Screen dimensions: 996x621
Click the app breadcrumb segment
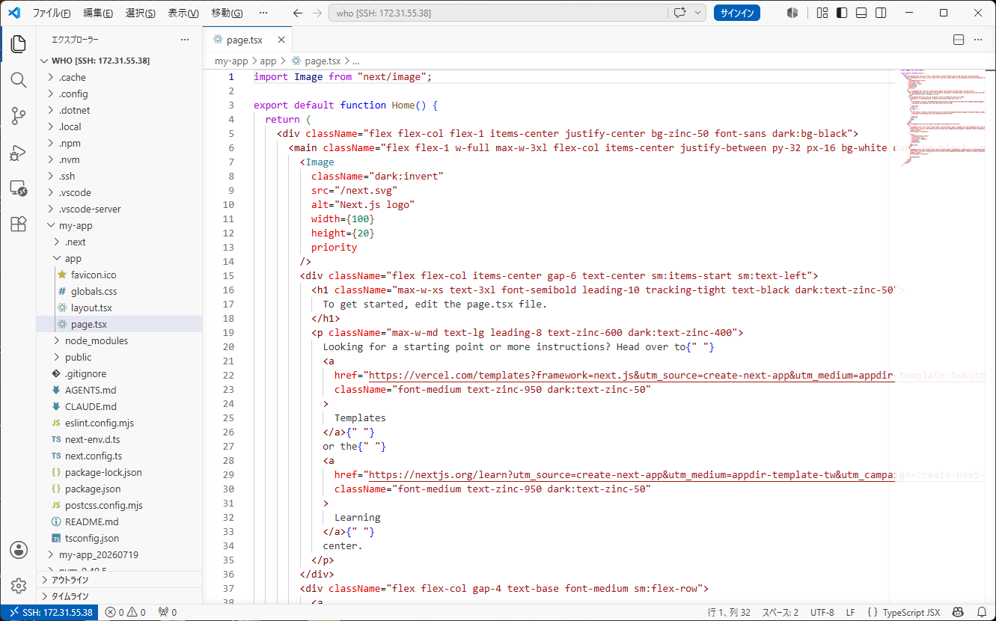point(268,61)
